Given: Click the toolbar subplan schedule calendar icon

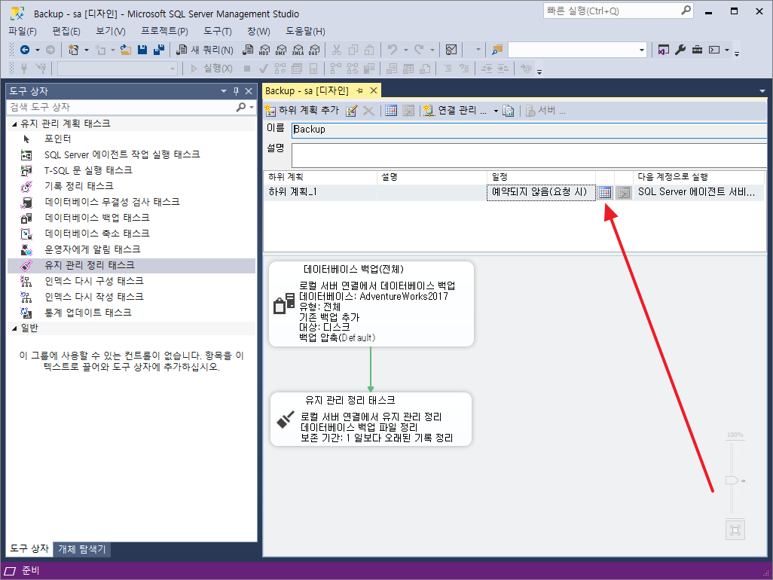Looking at the screenshot, I should 391,111.
